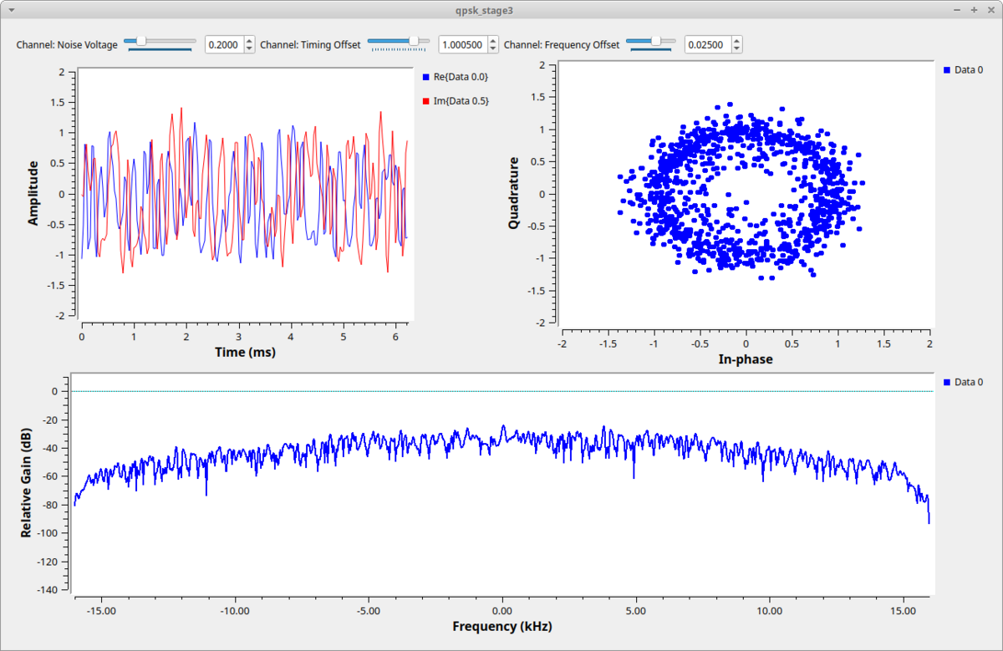Select the Timing Offset value field showing 1.000500
Screen dimensions: 1003x651
tap(464, 44)
